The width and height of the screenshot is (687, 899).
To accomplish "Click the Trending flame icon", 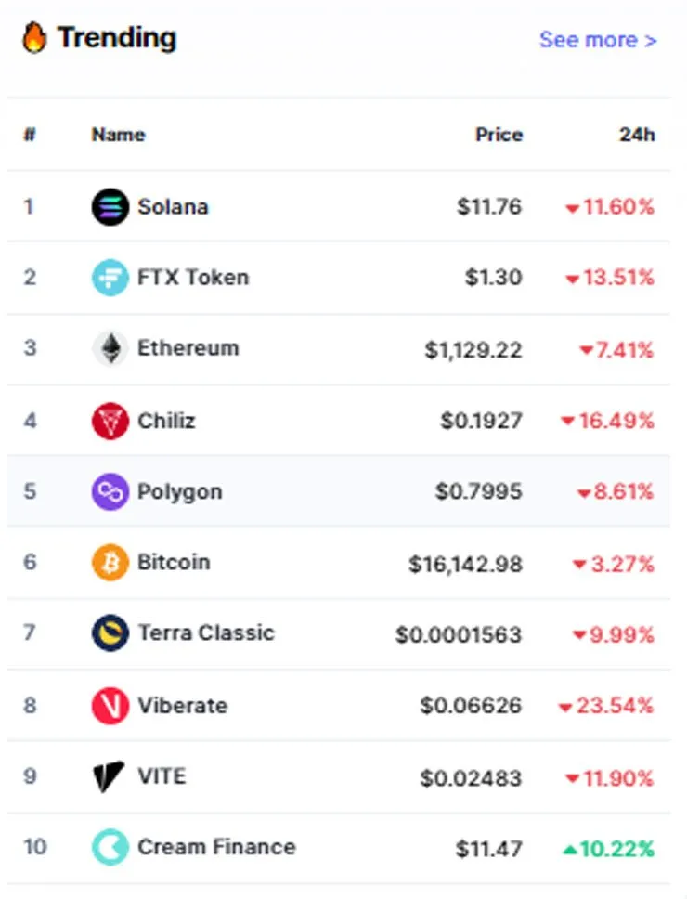I will [x=33, y=38].
